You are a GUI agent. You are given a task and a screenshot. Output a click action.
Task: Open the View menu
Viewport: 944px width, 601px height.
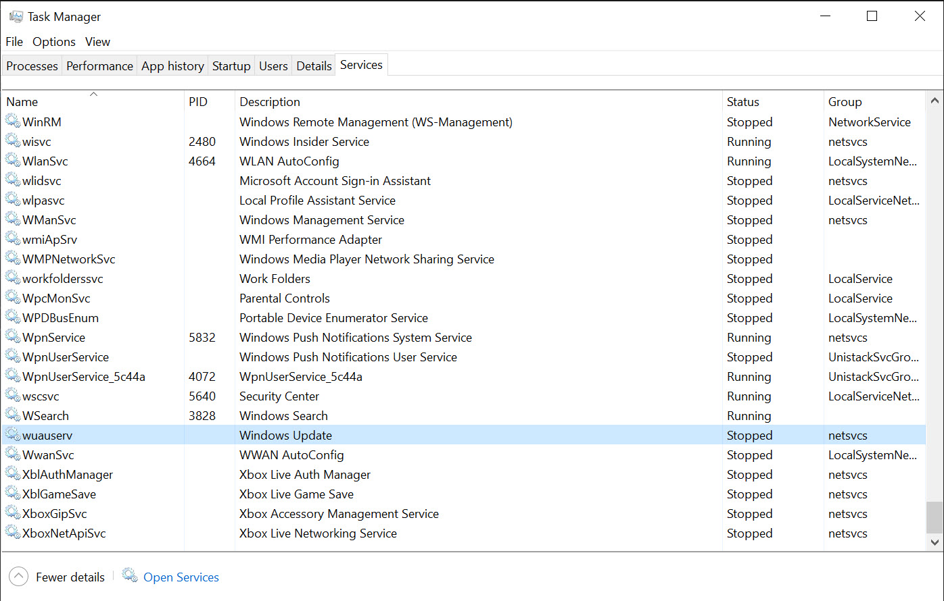click(x=97, y=42)
